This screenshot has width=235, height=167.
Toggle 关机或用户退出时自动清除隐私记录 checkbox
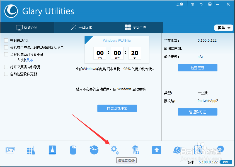(6, 48)
